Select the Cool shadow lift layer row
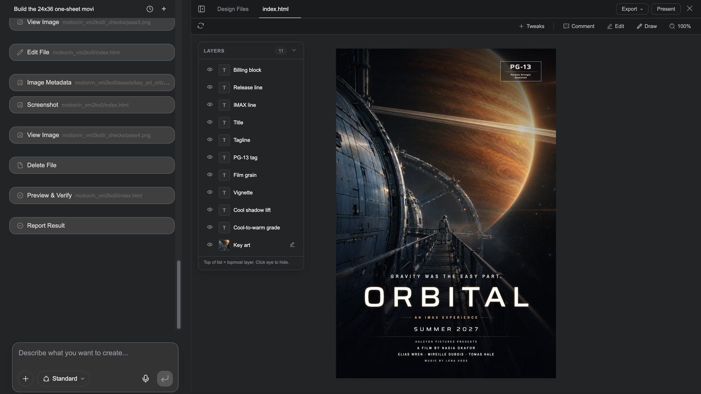 click(251, 210)
